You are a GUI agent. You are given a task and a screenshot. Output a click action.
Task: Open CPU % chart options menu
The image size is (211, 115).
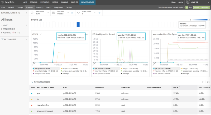(x=87, y=34)
